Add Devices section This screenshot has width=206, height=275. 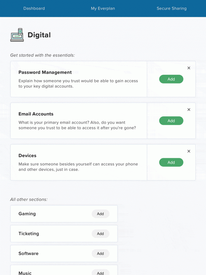point(171,162)
